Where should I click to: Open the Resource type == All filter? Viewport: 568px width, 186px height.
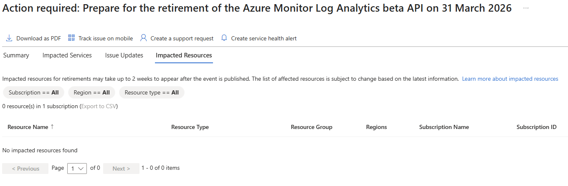coord(152,92)
